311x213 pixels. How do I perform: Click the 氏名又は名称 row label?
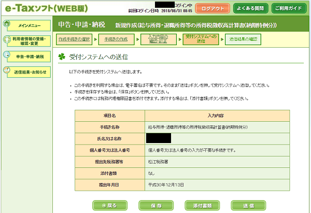click(110, 138)
